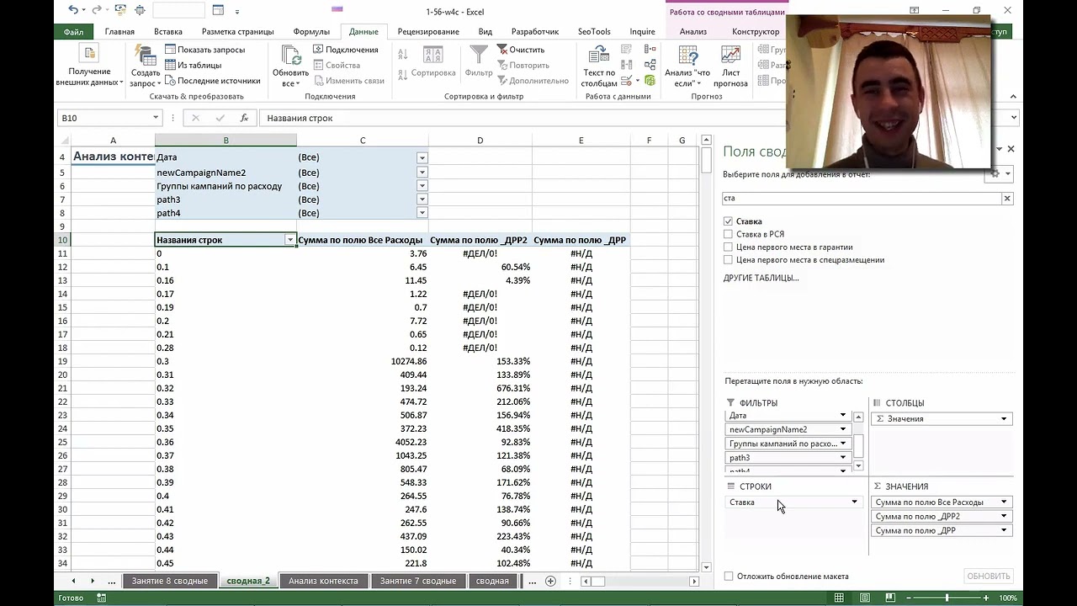Viewport: 1077px width, 606px height.
Task: Switch to the Формулы ribbon tab
Action: click(311, 31)
